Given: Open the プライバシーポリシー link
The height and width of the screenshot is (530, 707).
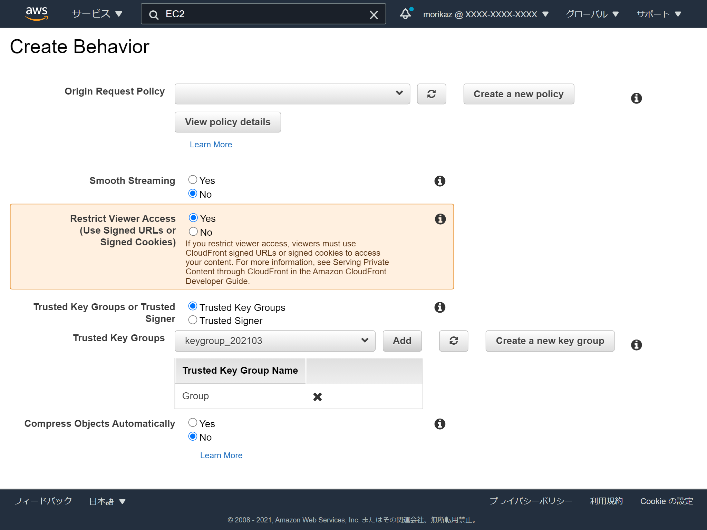Looking at the screenshot, I should point(531,501).
